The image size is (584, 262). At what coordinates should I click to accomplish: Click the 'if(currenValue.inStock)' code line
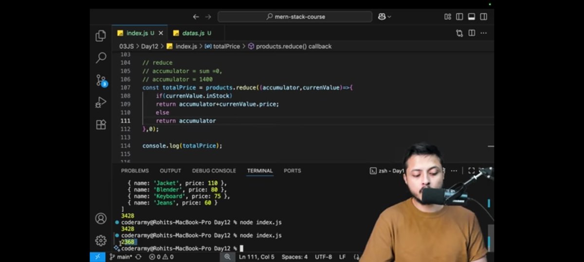tap(194, 96)
